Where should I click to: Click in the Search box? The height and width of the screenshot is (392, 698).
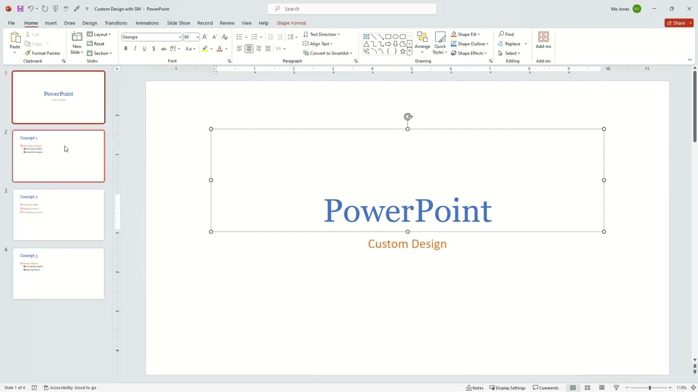click(352, 9)
